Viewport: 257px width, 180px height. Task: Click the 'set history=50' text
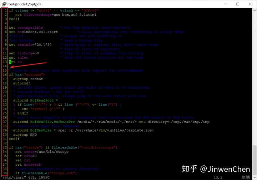(x=24, y=53)
